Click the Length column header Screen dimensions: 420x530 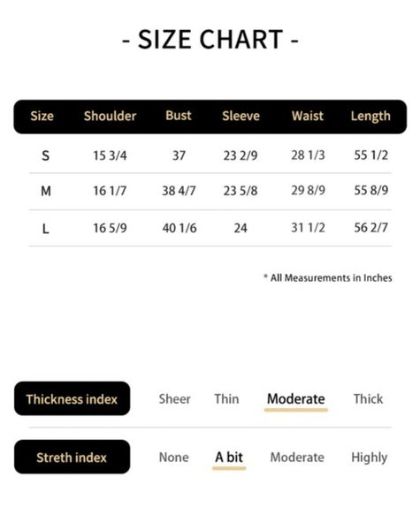click(370, 117)
